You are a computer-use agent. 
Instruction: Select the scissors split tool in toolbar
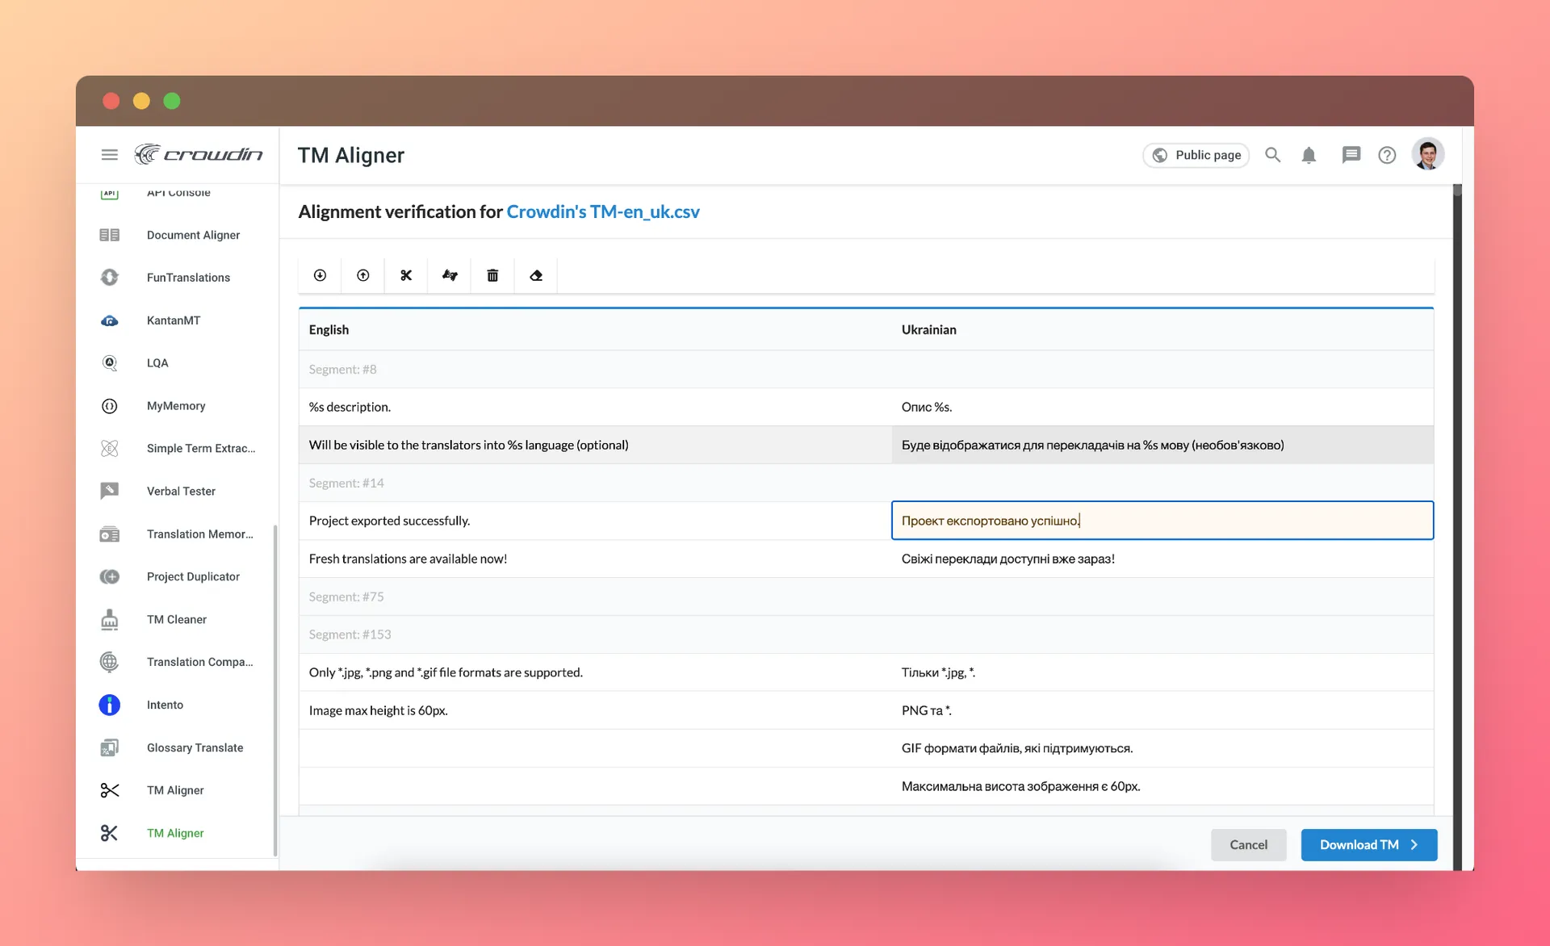coord(406,275)
